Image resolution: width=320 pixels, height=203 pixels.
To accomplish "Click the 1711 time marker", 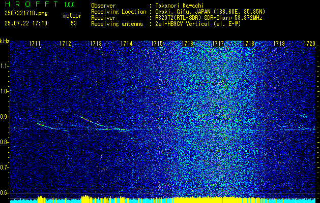I will tap(35, 43).
